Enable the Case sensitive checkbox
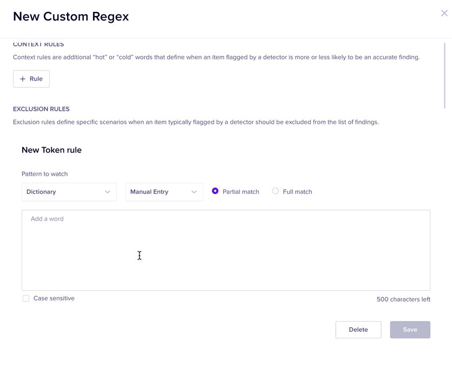Viewport: 452px width, 373px height. [26, 298]
